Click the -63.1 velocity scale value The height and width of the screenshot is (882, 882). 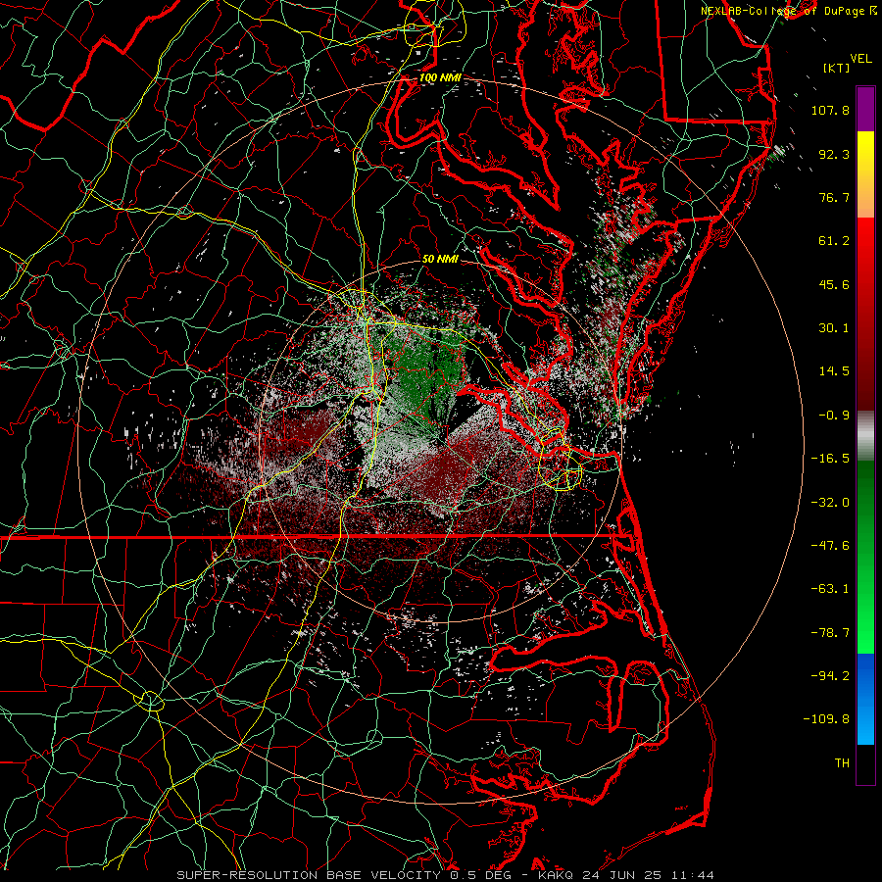pos(830,589)
